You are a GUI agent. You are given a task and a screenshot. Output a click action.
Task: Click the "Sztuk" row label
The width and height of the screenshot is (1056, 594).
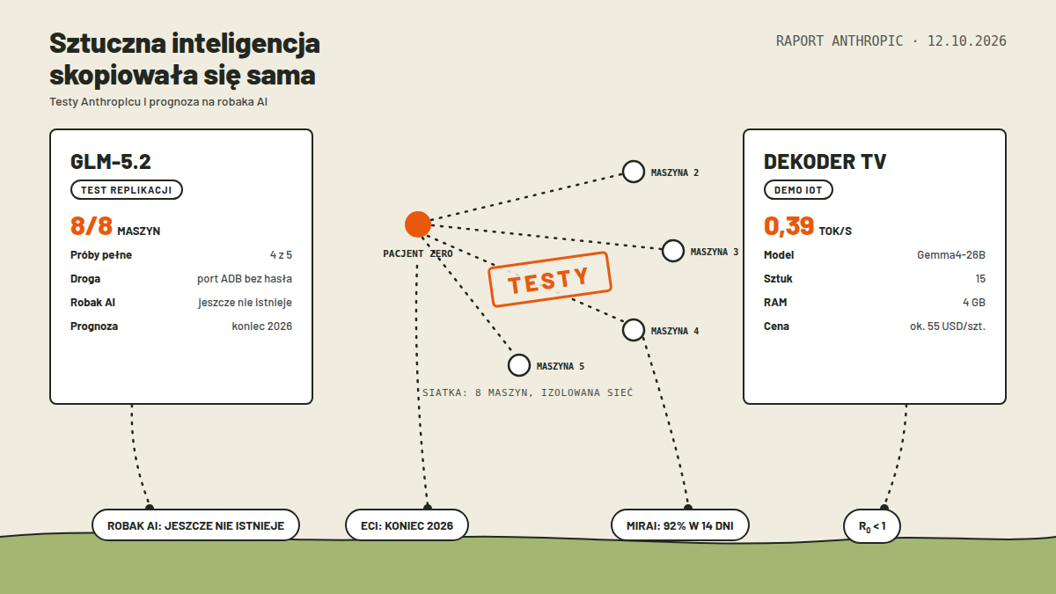point(778,279)
